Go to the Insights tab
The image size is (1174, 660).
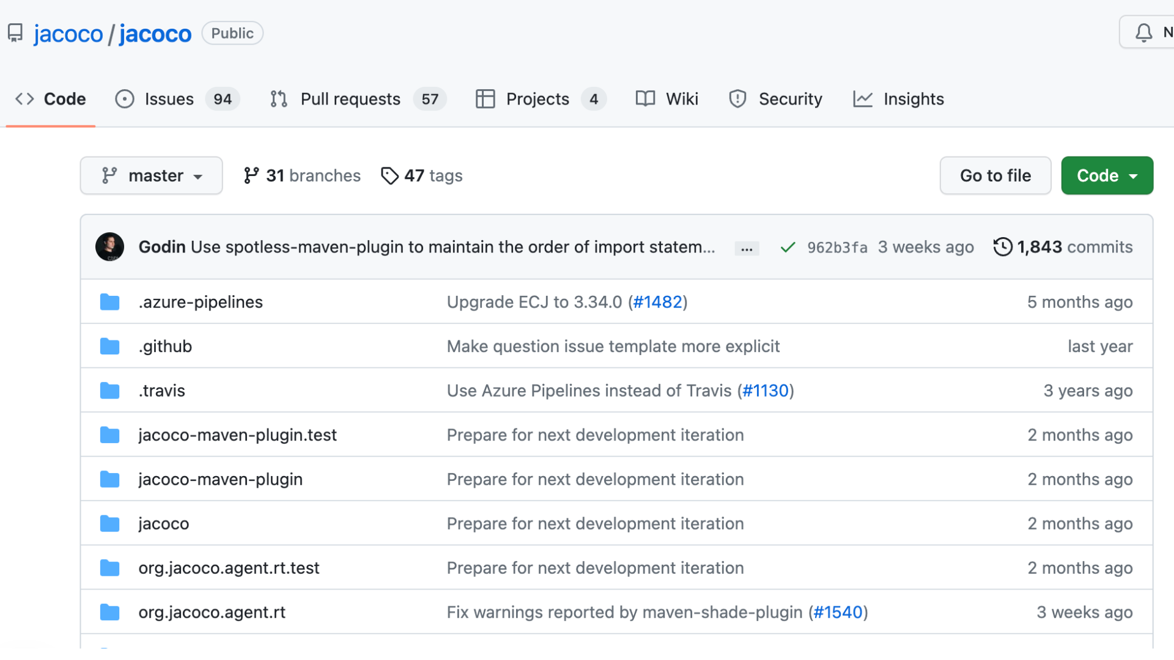coord(913,99)
